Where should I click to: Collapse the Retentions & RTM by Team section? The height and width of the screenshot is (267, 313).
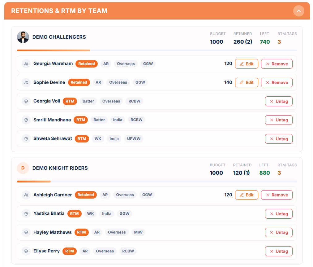[298, 11]
